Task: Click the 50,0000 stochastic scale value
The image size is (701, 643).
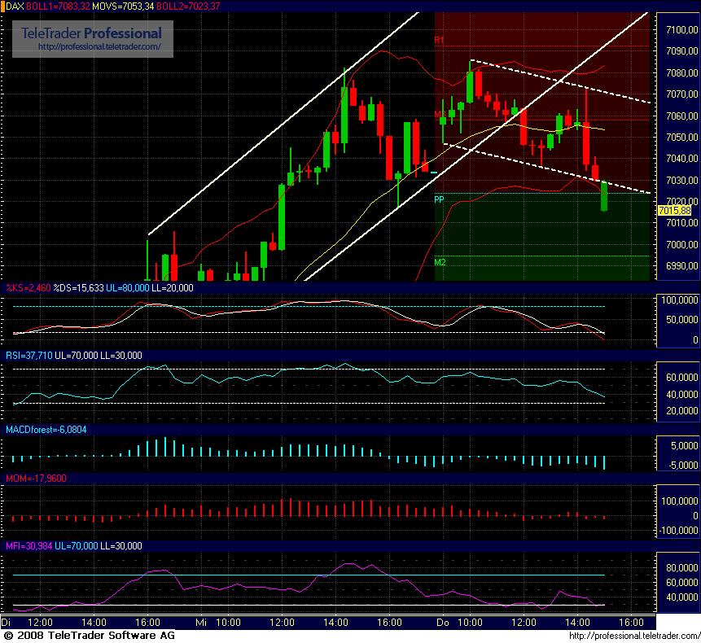Action: [681, 320]
